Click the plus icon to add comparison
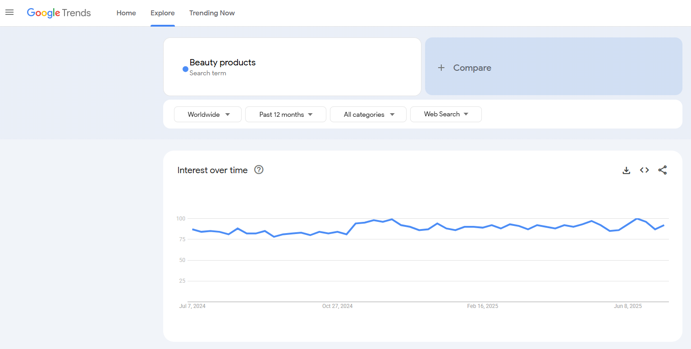 441,68
